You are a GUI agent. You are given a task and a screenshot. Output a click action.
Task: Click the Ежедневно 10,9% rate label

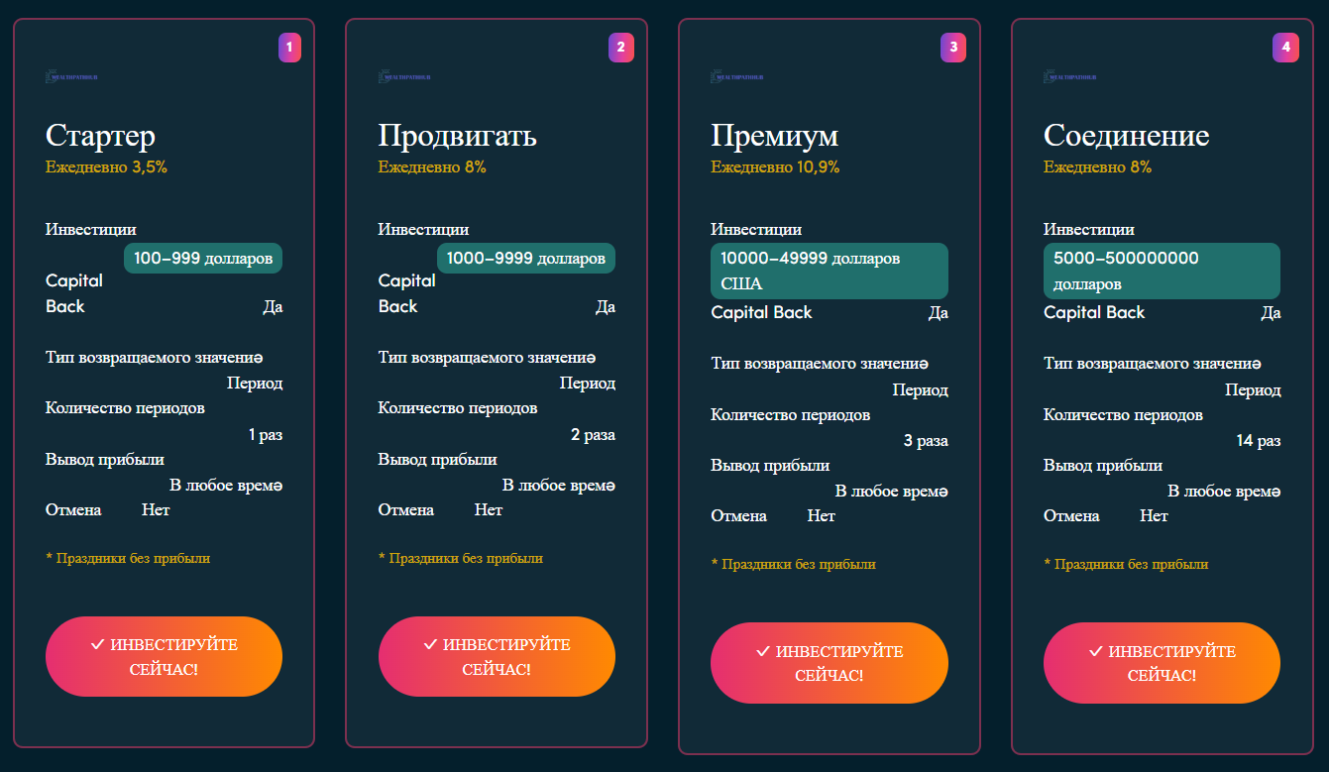pyautogui.click(x=773, y=166)
